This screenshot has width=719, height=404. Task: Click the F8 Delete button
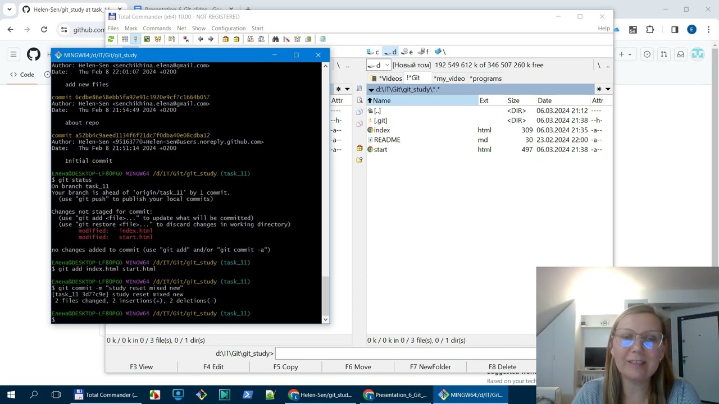pos(502,367)
